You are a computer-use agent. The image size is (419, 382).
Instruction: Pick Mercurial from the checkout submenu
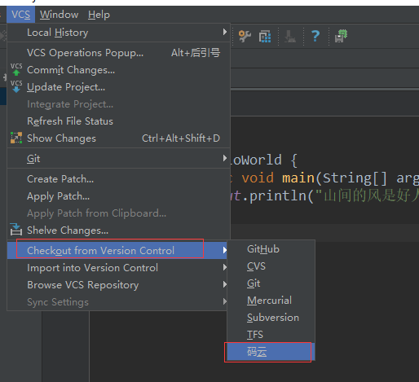pyautogui.click(x=271, y=301)
